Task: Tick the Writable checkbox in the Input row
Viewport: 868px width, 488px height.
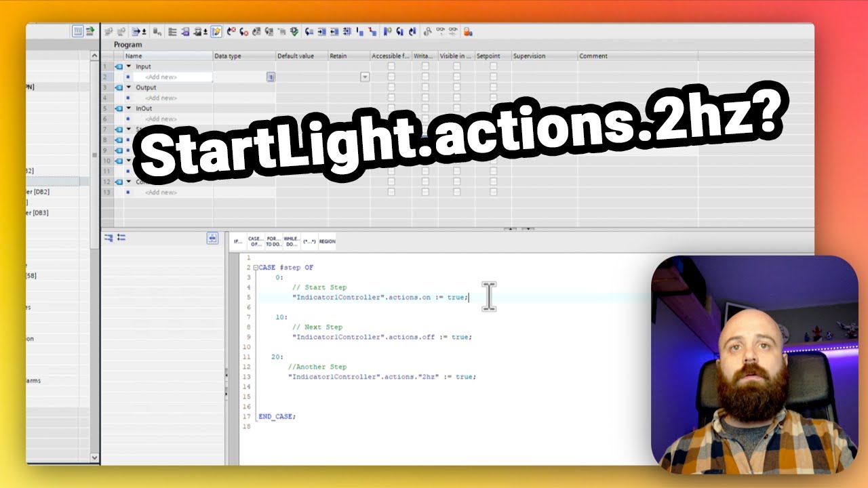Action: [425, 66]
